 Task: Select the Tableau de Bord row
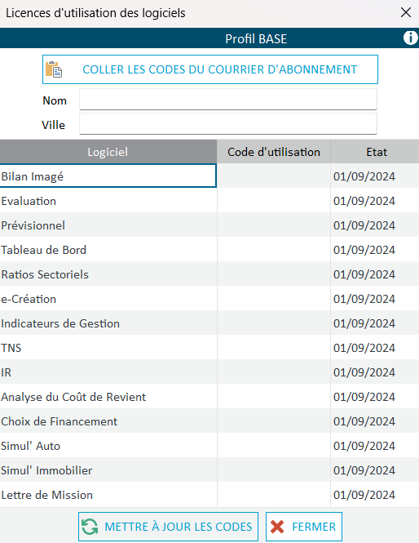[x=209, y=250]
